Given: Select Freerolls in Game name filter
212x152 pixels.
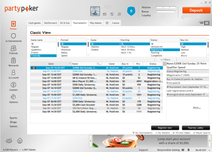Looking at the screenshot, I should (x=44, y=56).
